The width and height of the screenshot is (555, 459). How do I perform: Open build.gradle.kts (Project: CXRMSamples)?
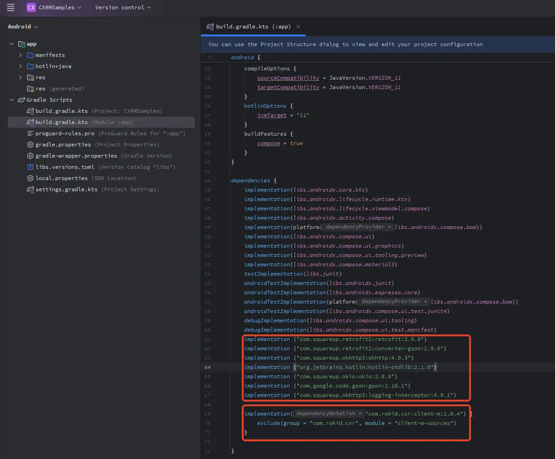point(99,111)
